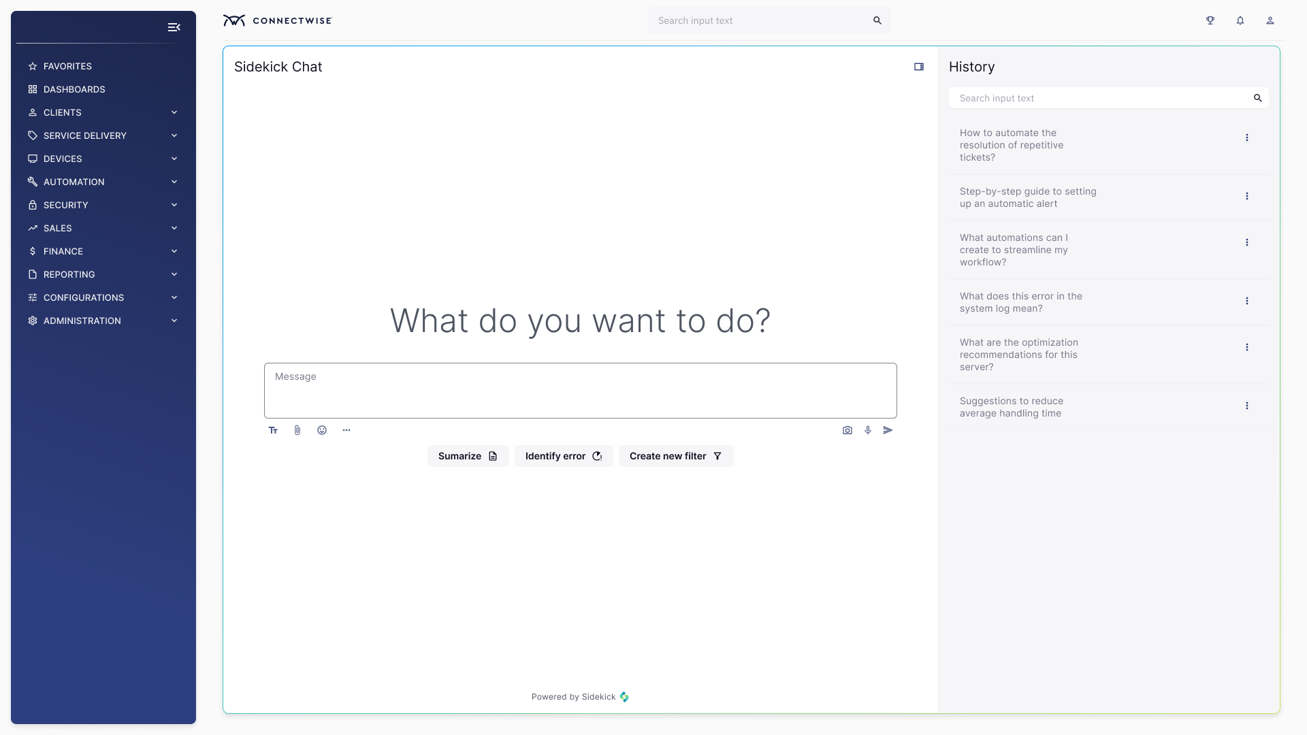Open the Dashboards menu item

[x=74, y=89]
